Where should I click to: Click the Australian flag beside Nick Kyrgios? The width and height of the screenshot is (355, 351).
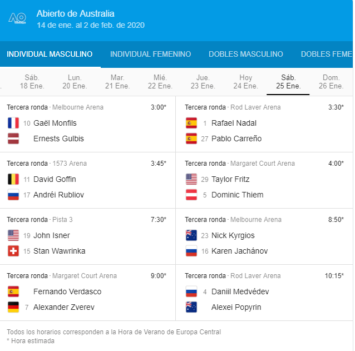[x=191, y=235]
